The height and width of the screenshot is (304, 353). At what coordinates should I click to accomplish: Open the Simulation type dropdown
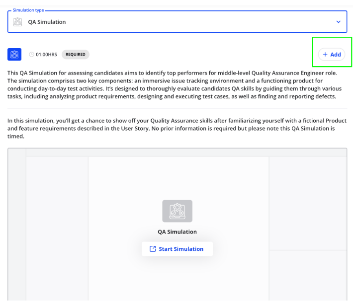177,21
